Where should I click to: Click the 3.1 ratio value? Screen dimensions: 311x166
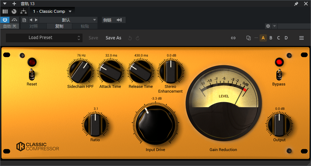[x=96, y=108]
